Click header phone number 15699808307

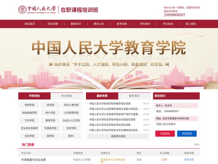(174, 15)
